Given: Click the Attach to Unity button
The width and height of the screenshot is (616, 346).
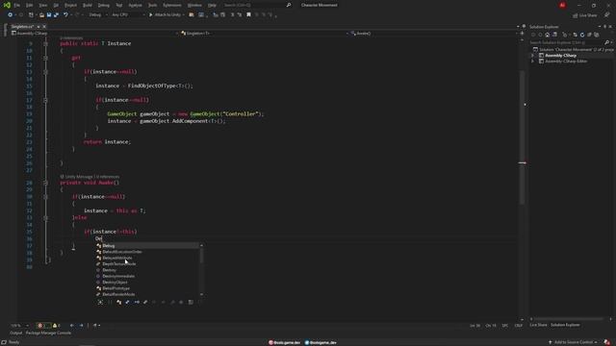Looking at the screenshot, I should coord(167,15).
